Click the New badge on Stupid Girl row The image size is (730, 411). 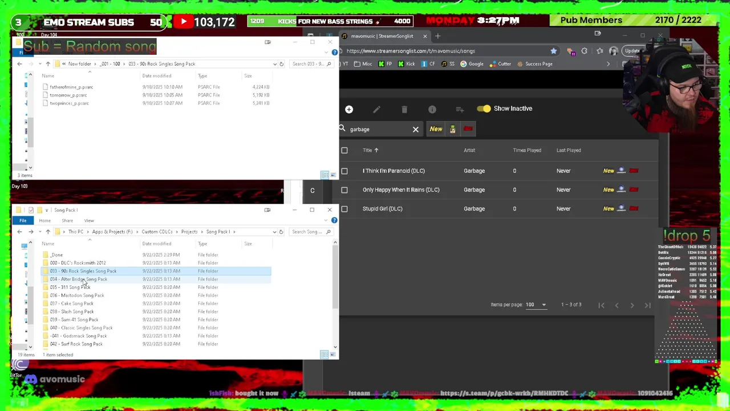(x=609, y=208)
